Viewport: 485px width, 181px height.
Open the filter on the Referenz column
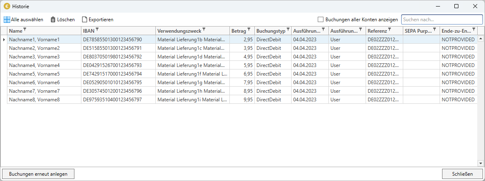coord(389,29)
